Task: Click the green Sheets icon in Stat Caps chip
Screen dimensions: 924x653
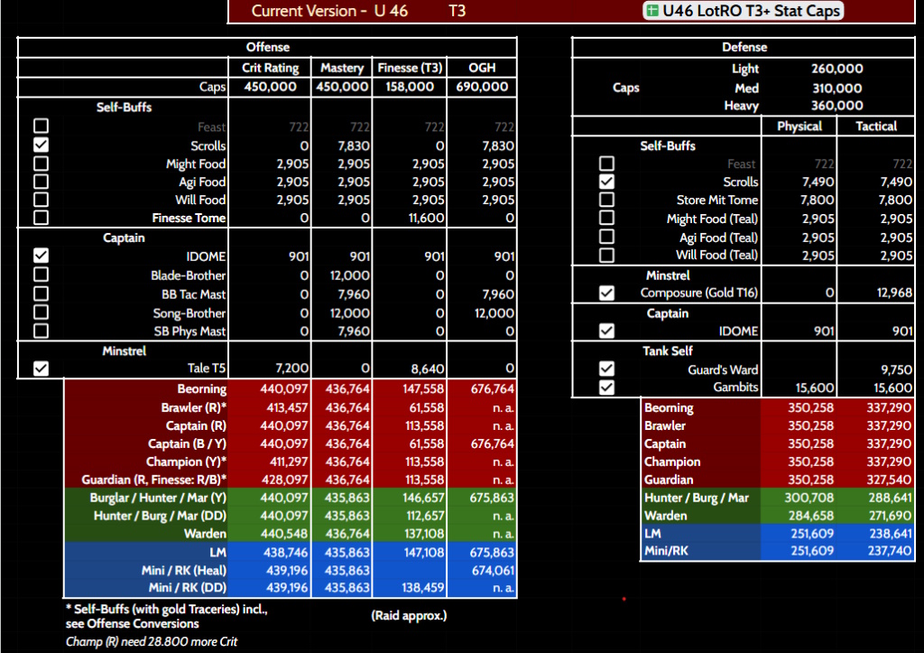Action: [651, 11]
